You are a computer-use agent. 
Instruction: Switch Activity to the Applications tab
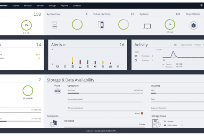point(187,45)
